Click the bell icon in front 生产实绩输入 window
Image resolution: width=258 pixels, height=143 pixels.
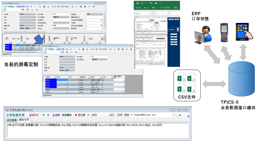(87, 49)
